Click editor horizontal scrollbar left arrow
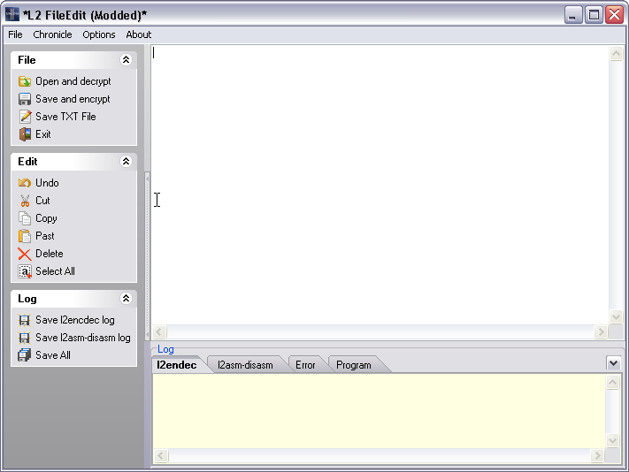Image resolution: width=629 pixels, height=472 pixels. 159,332
